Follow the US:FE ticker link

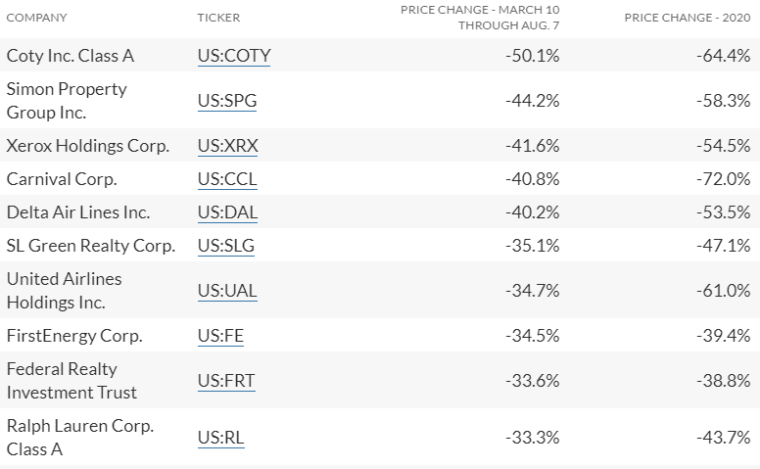(x=220, y=336)
